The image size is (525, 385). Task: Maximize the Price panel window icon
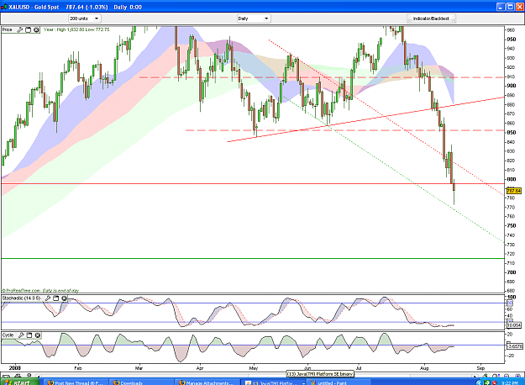(28, 29)
